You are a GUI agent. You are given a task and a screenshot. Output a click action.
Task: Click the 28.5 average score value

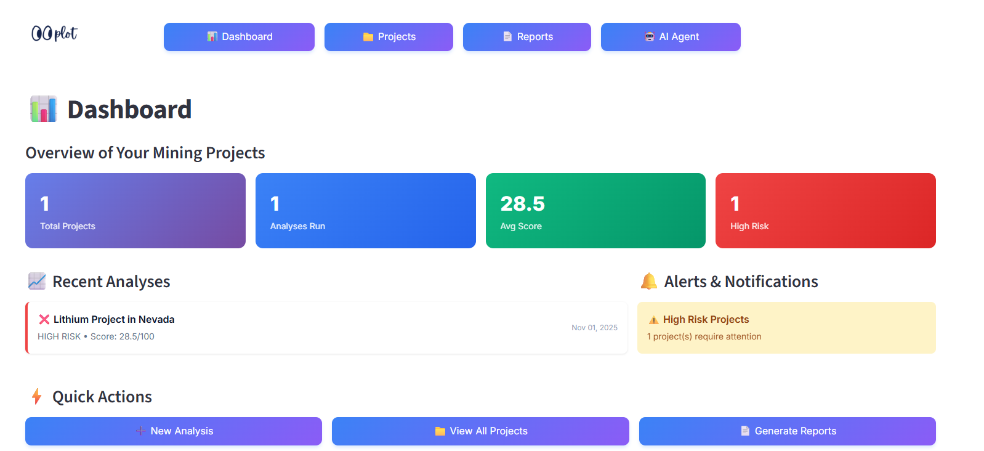(x=522, y=203)
